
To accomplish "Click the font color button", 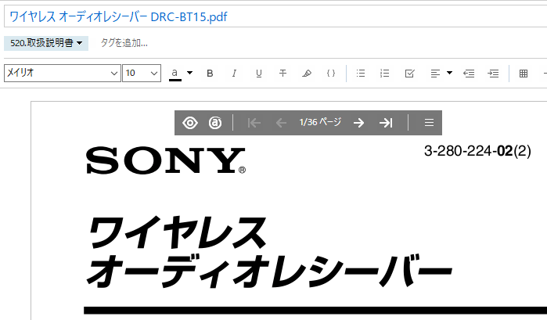I will click(x=175, y=74).
